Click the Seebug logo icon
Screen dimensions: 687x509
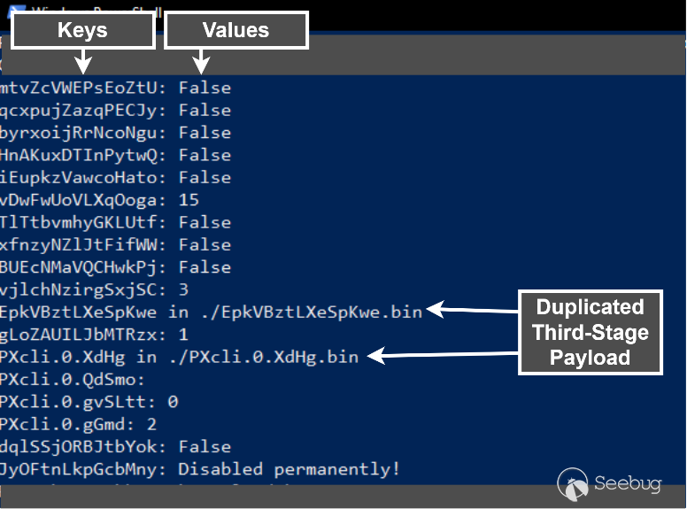pos(574,483)
